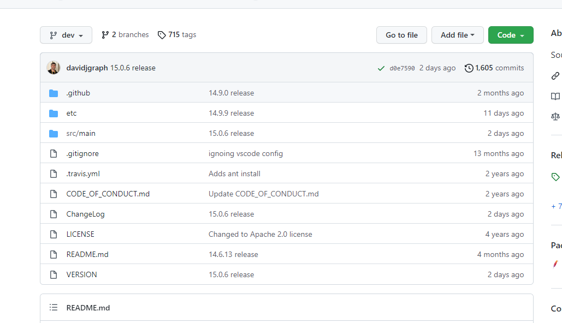This screenshot has height=323, width=562.
Task: Click the Go to file button
Action: pos(401,35)
